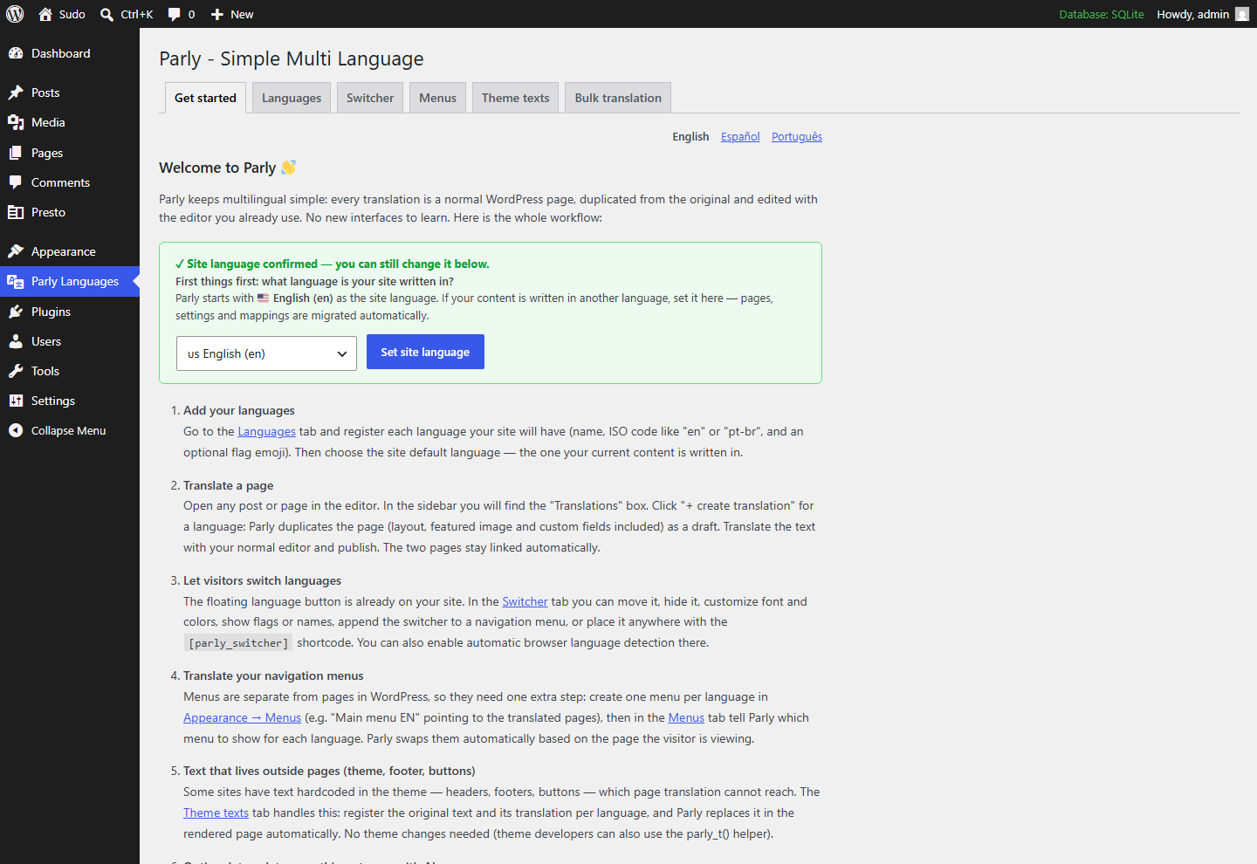This screenshot has height=864, width=1257.
Task: Click the Appearance paintbrush icon
Action: [16, 251]
